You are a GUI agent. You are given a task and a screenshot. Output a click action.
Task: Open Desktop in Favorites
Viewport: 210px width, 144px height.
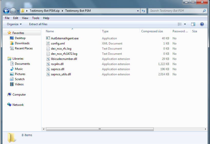click(x=20, y=38)
